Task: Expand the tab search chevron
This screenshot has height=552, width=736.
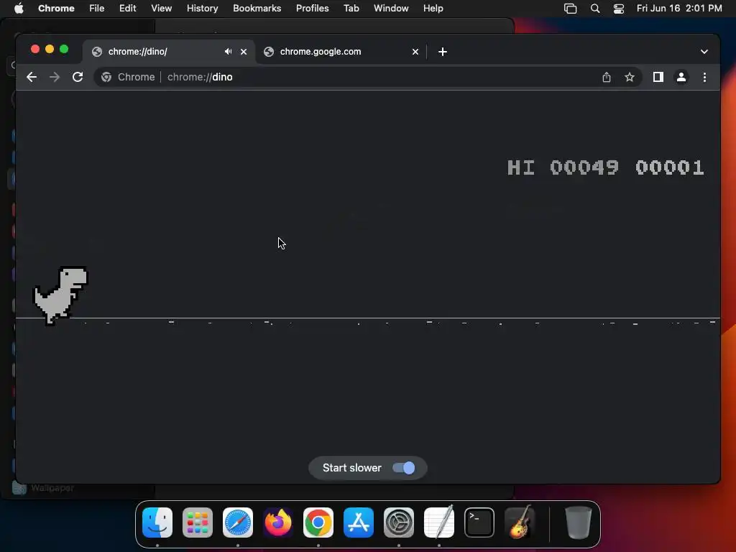Action: 704,52
